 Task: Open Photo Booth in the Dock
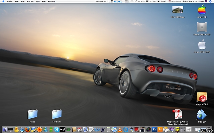pyautogui.click(x=136, y=129)
